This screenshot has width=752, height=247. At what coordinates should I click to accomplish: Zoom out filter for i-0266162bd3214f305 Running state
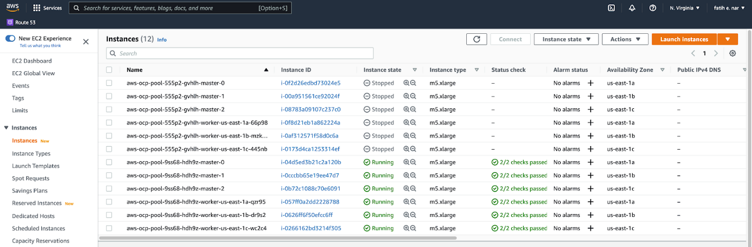tap(413, 228)
